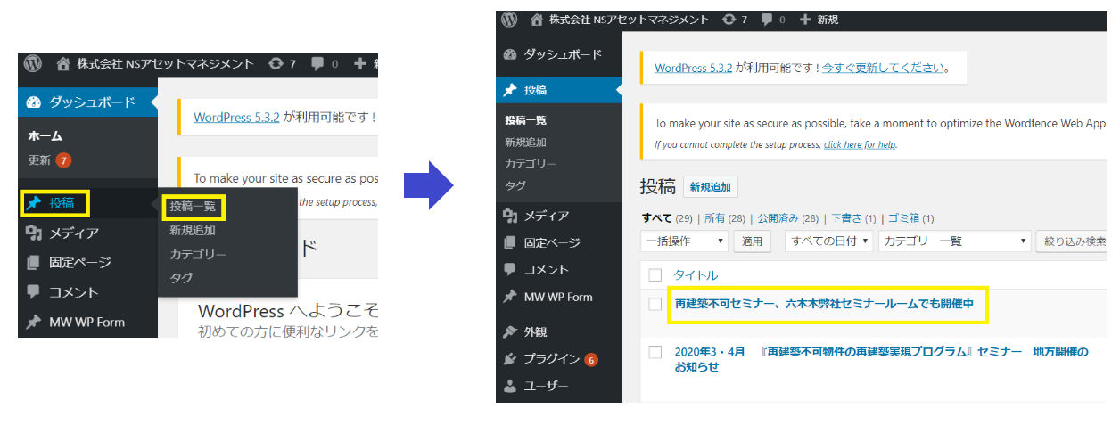Expand the すべての日付 date filter
The height and width of the screenshot is (425, 1120).
[x=828, y=241]
